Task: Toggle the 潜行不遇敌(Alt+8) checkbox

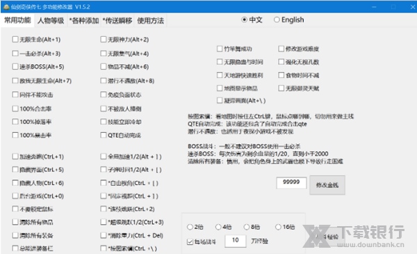Action: click(104, 81)
